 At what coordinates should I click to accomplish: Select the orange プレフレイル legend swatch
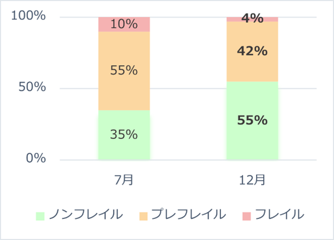[143, 214]
